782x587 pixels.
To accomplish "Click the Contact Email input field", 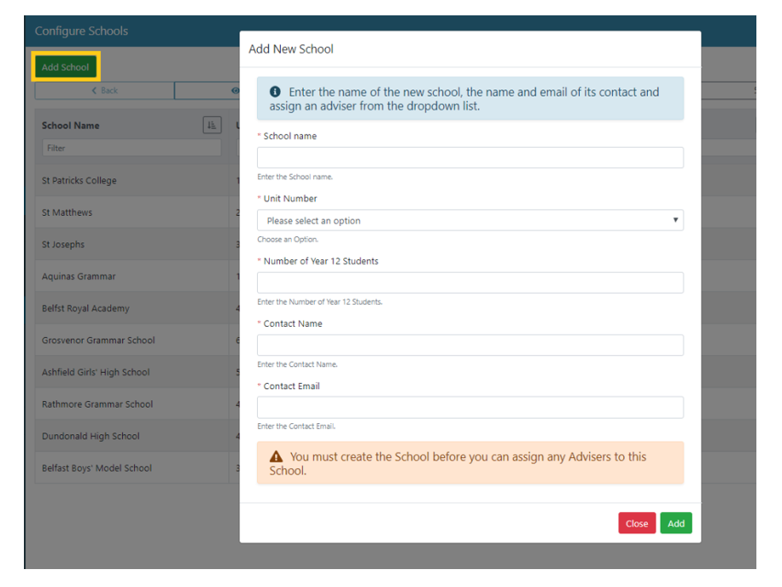I will tap(470, 407).
